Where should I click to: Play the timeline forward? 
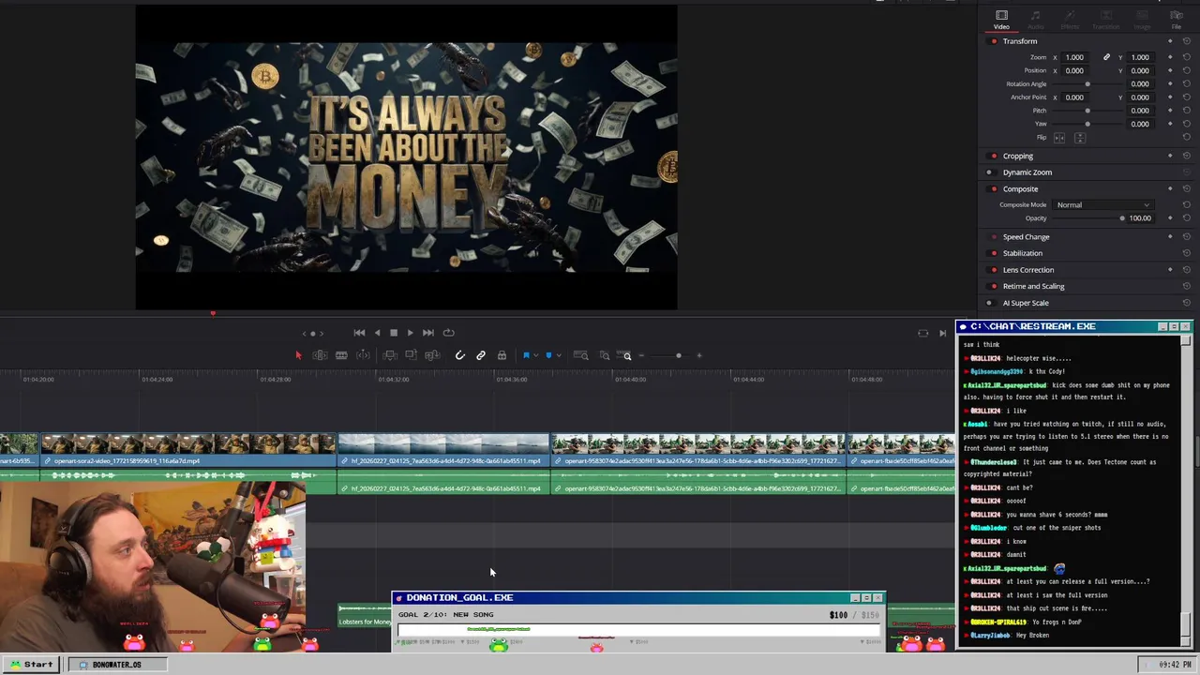coord(410,333)
